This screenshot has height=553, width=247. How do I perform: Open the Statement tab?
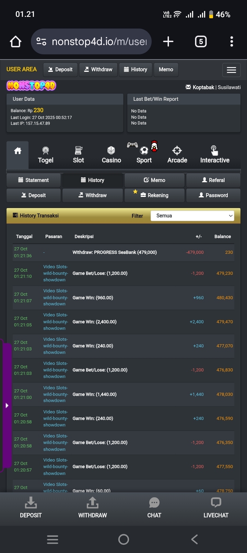click(34, 180)
